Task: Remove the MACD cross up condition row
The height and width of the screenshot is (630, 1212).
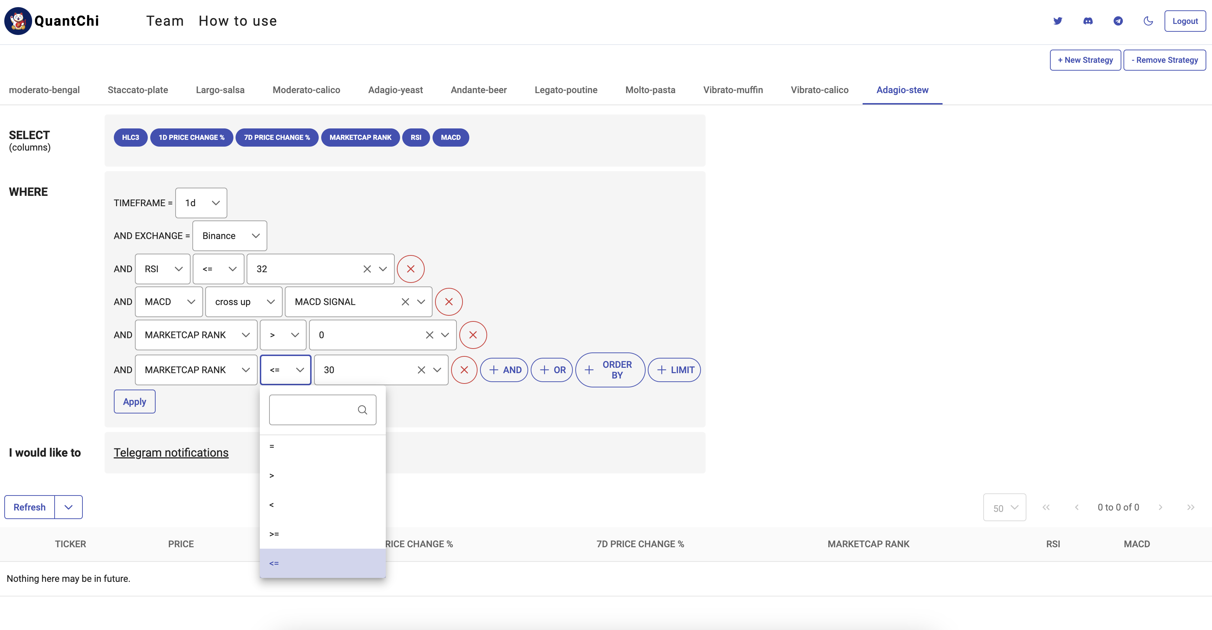Action: (x=449, y=302)
